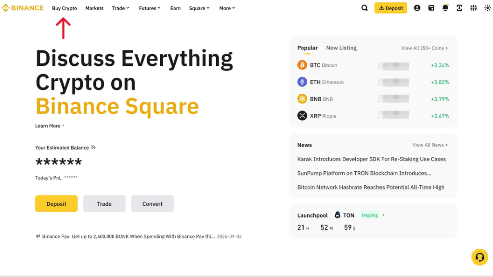The width and height of the screenshot is (493, 277).
Task: Open SunPump Platform on TRON news
Action: coord(364,173)
